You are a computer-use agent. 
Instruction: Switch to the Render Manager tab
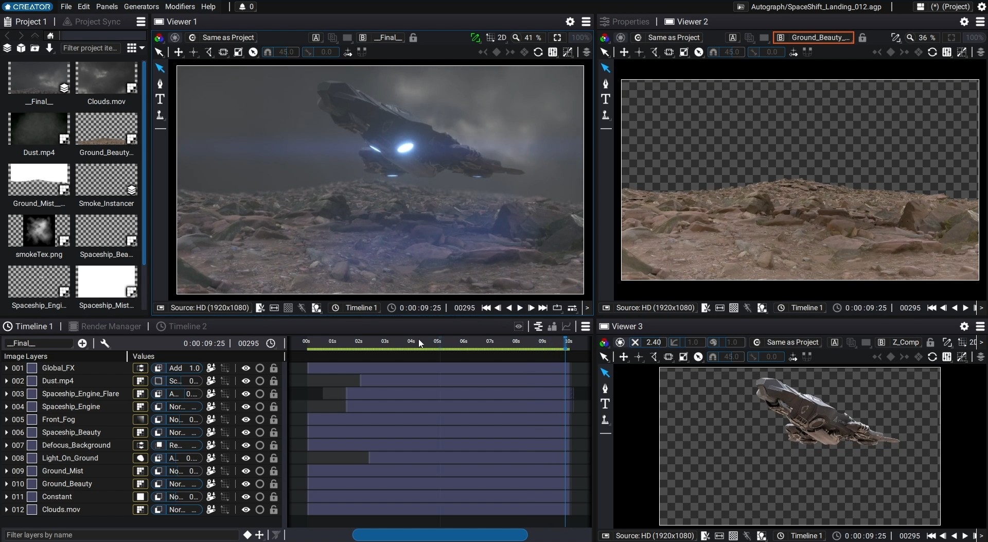(111, 326)
